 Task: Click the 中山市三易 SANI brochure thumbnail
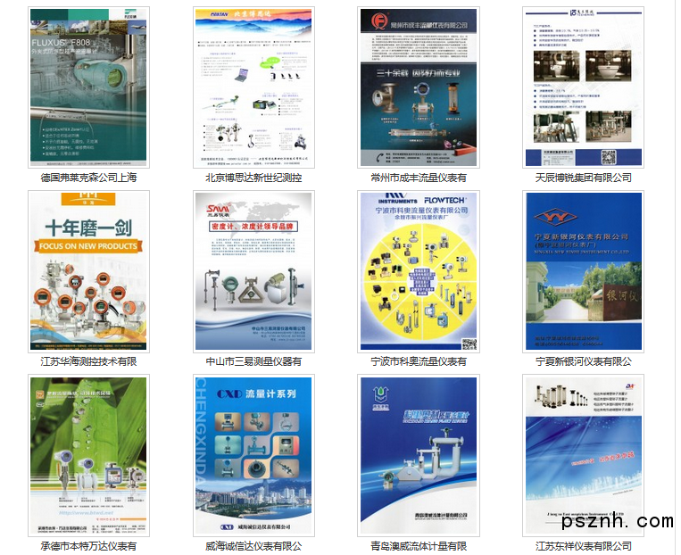coord(253,271)
